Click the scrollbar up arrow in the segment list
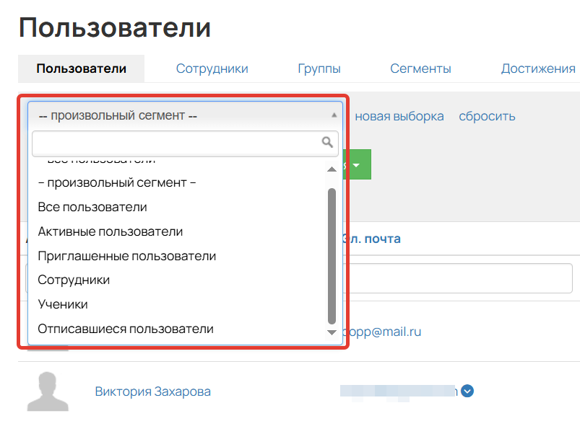Image resolution: width=580 pixels, height=421 pixels. pyautogui.click(x=331, y=167)
